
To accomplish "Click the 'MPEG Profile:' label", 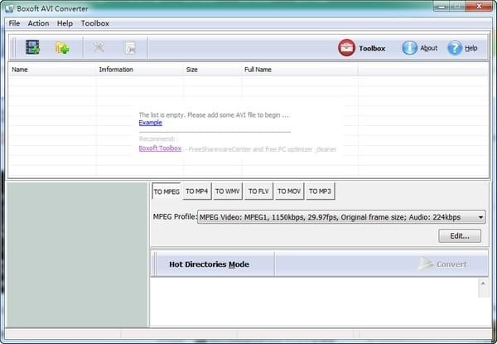I will 175,217.
